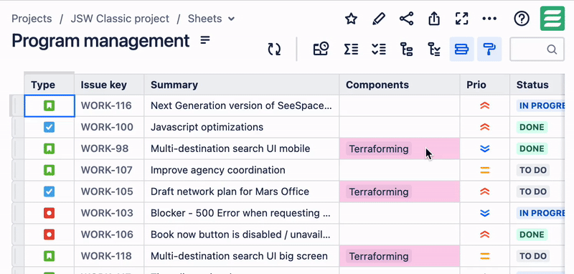Click the Components column header
574x274 pixels.
click(x=400, y=85)
